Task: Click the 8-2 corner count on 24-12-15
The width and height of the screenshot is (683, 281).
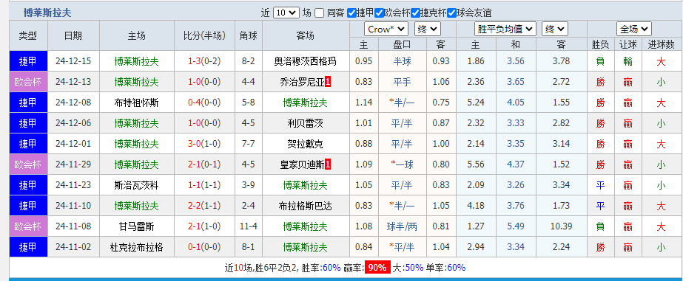Action: 249,61
